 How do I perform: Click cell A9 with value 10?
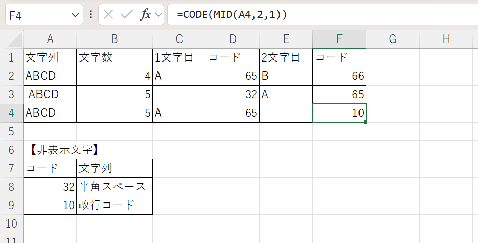50,205
